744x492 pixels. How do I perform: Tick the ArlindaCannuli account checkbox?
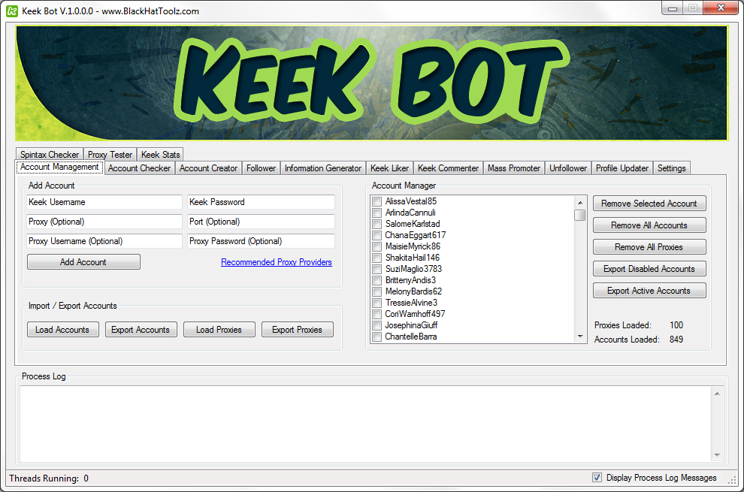pyautogui.click(x=377, y=213)
